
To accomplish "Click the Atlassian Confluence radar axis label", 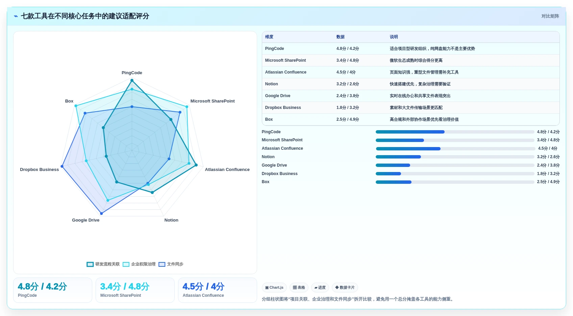I will point(227,170).
